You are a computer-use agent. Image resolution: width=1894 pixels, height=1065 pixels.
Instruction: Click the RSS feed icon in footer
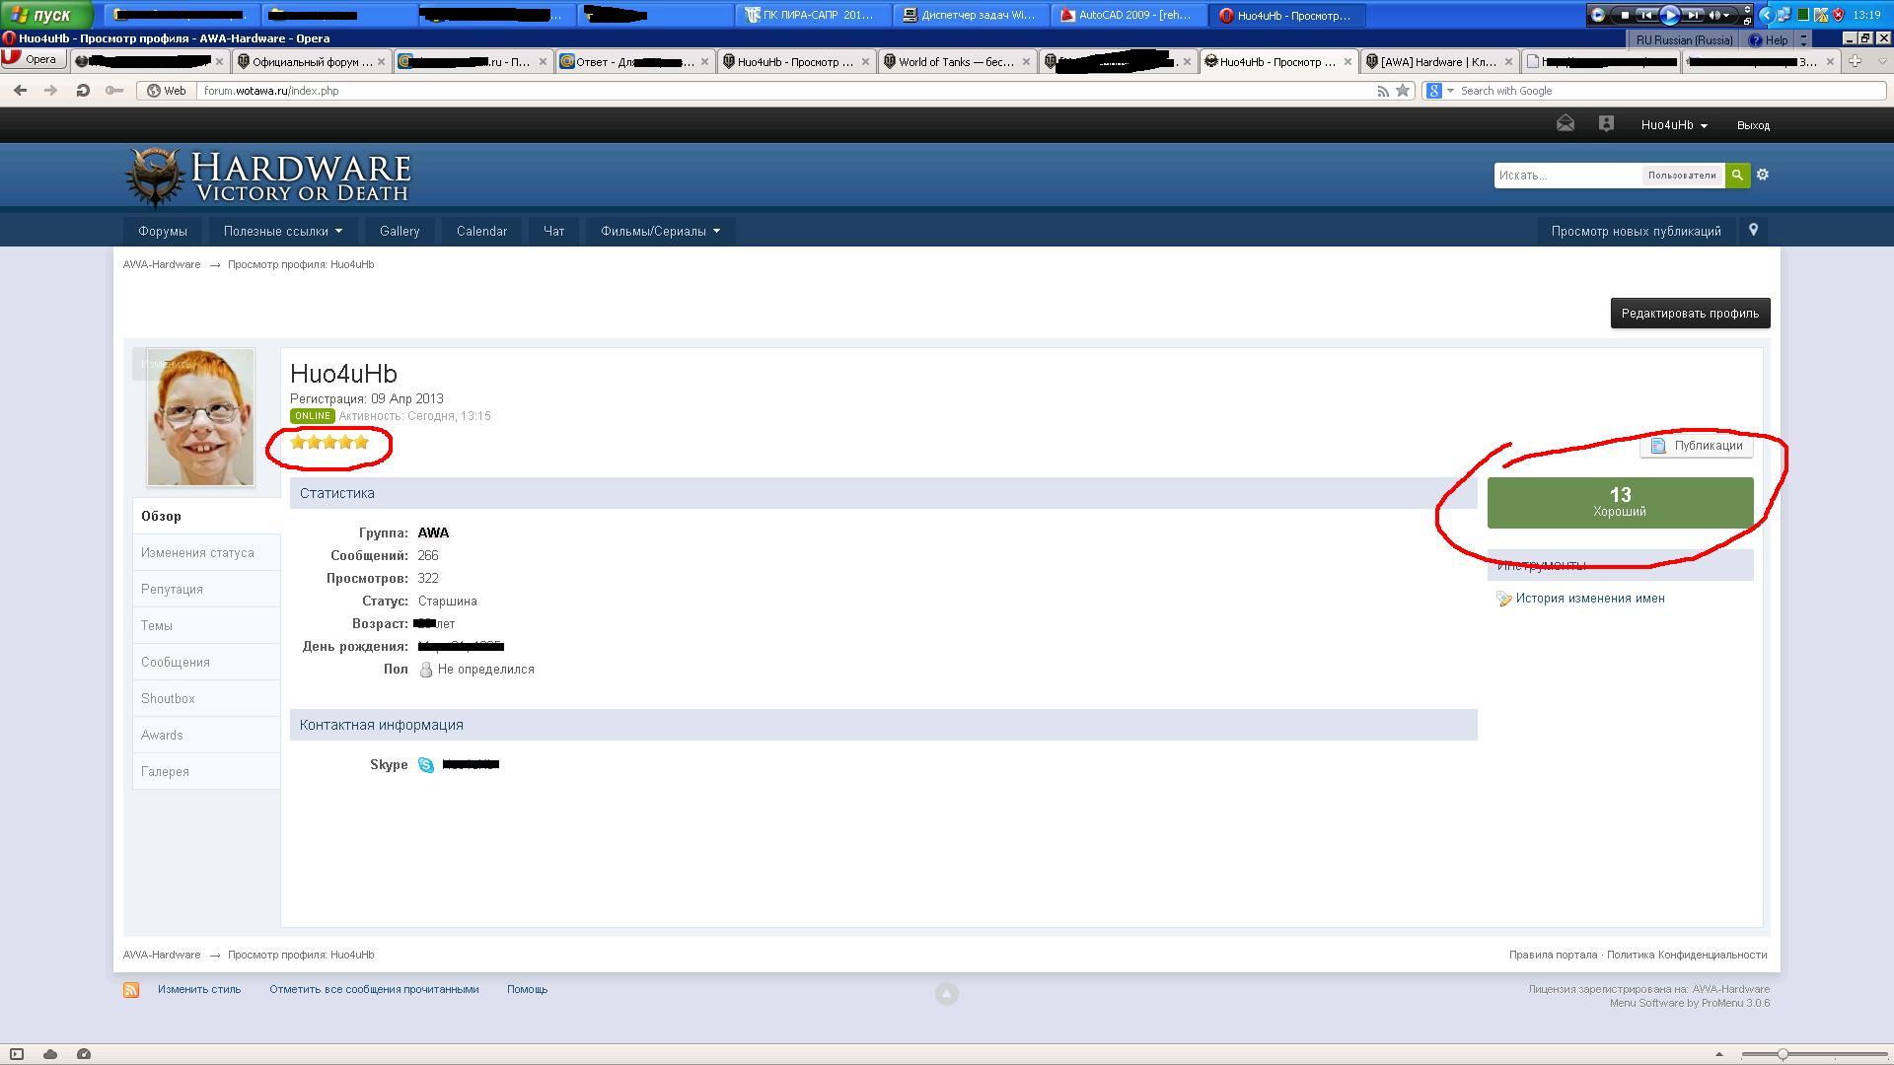[x=131, y=990]
